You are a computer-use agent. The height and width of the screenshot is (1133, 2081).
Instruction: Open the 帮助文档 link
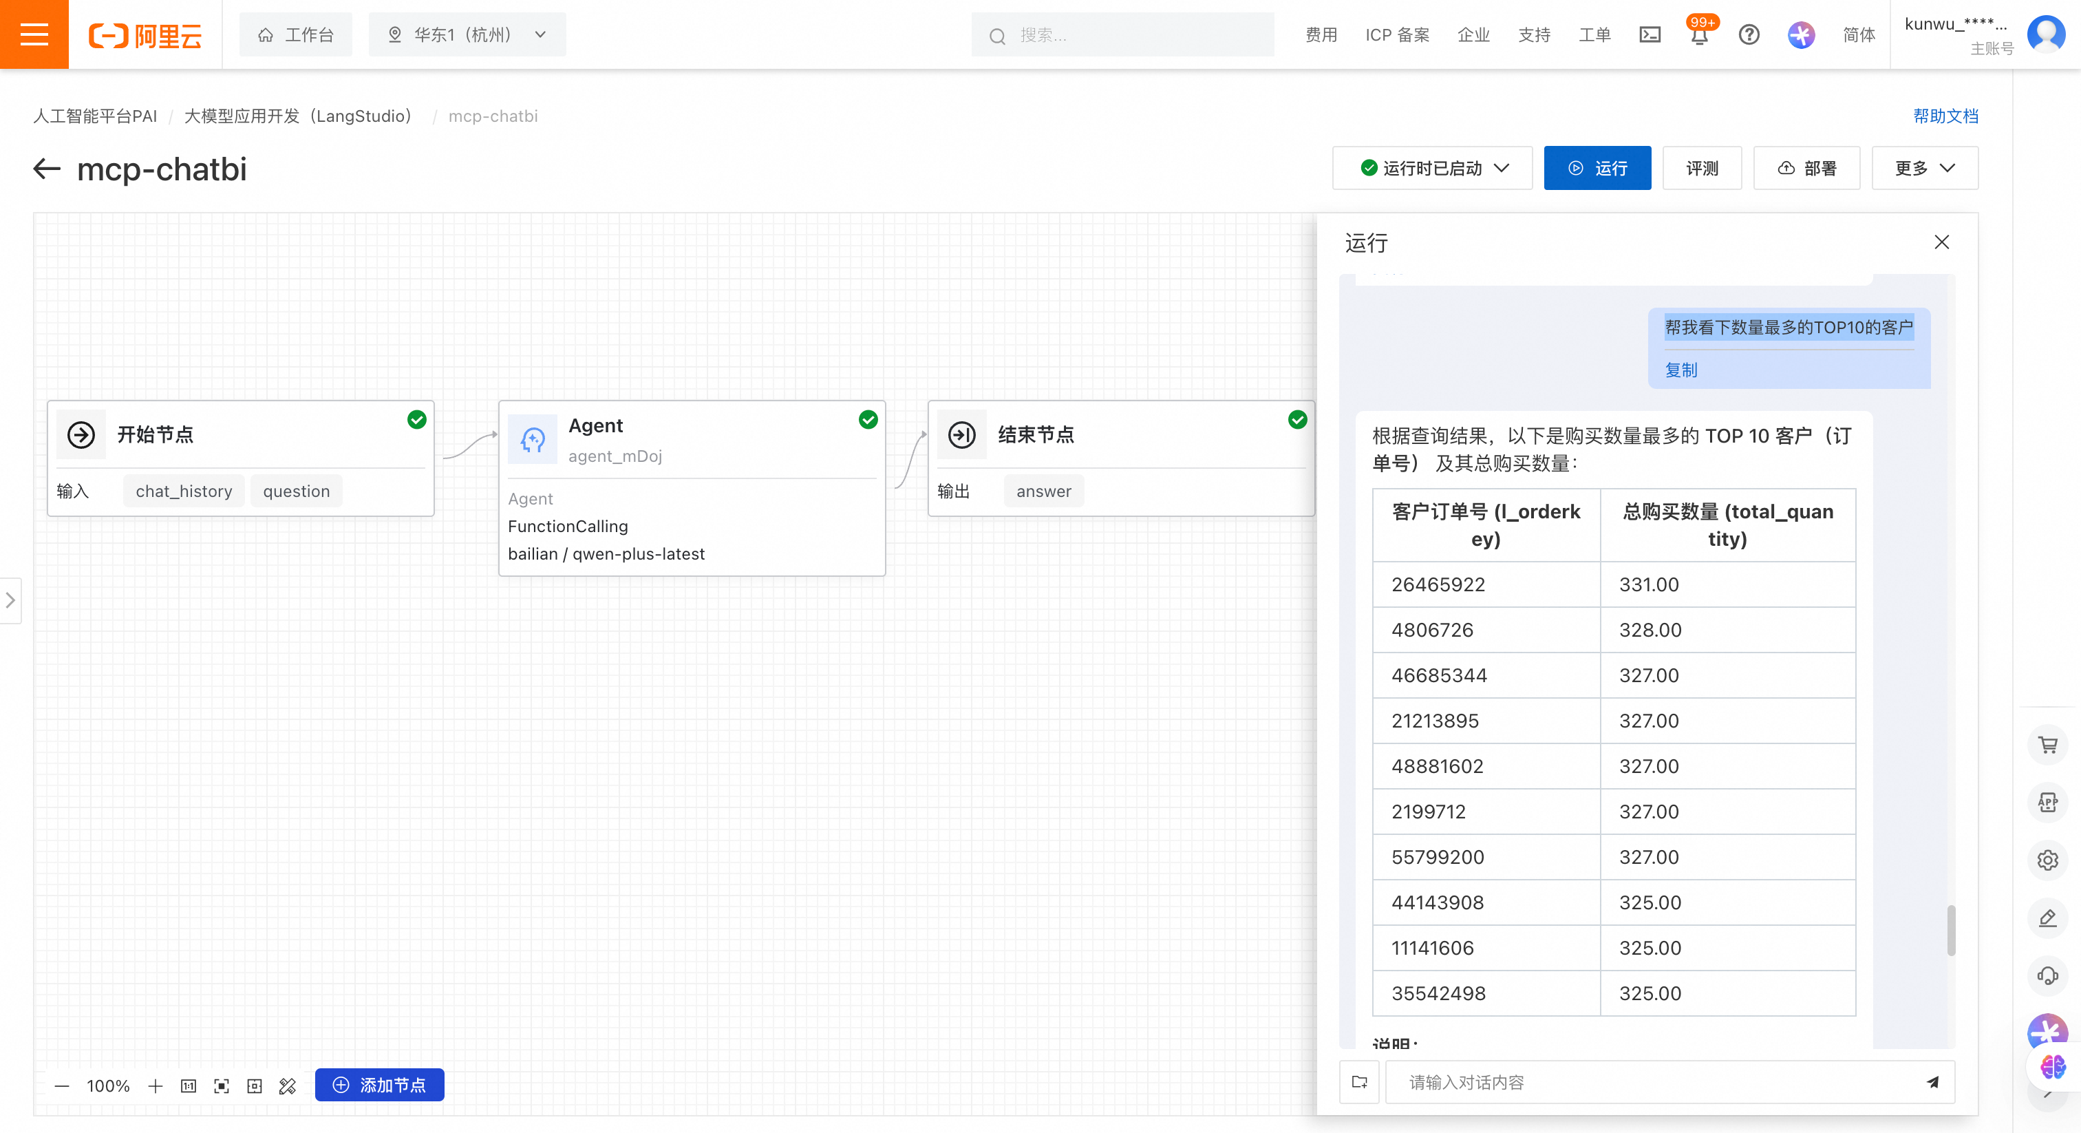tap(1945, 116)
